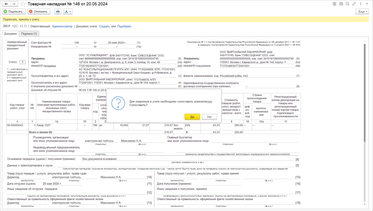Click the printer icon in the toolbar
The width and height of the screenshot is (373, 211).
[x=58, y=12]
